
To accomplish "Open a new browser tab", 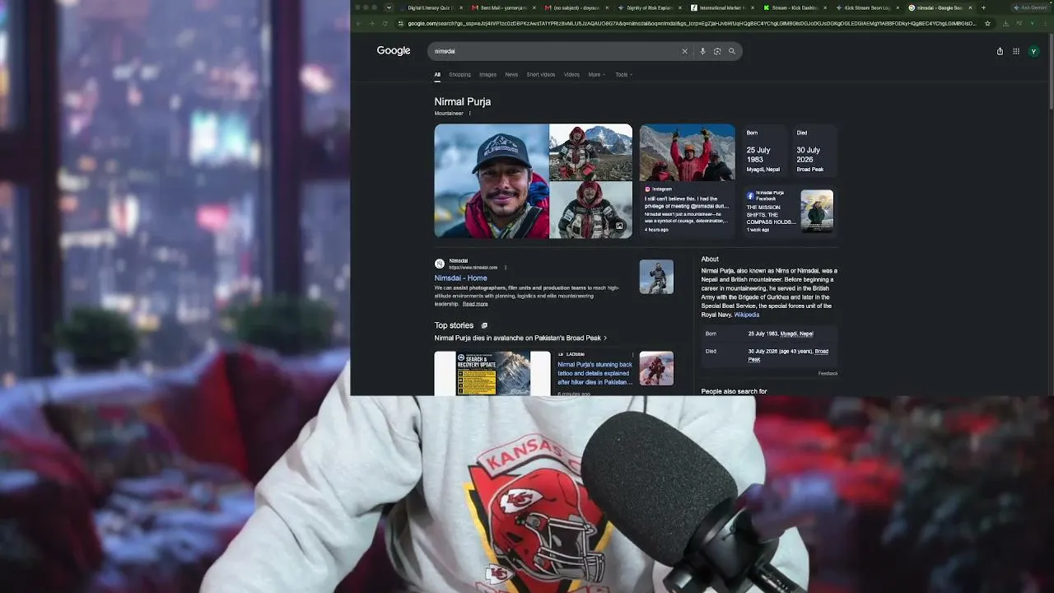I will [x=983, y=7].
